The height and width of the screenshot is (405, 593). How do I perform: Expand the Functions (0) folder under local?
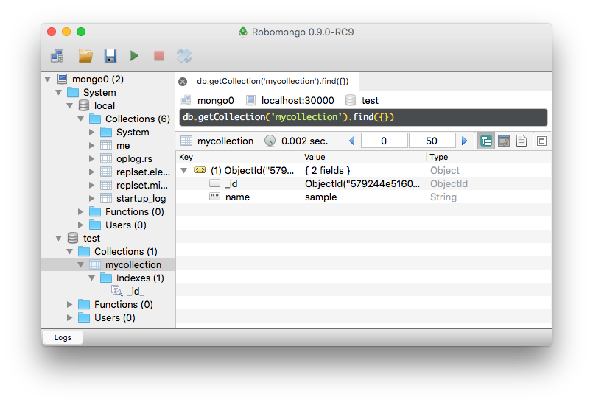[80, 212]
